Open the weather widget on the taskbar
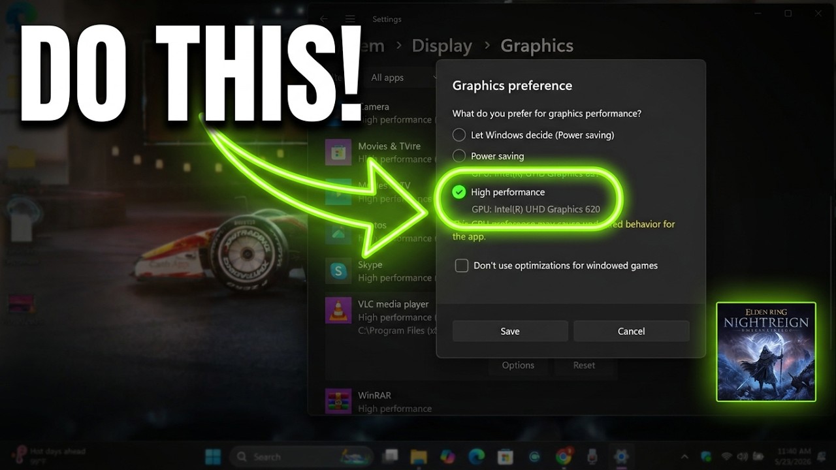Screen dimensions: 836x470 [49, 456]
